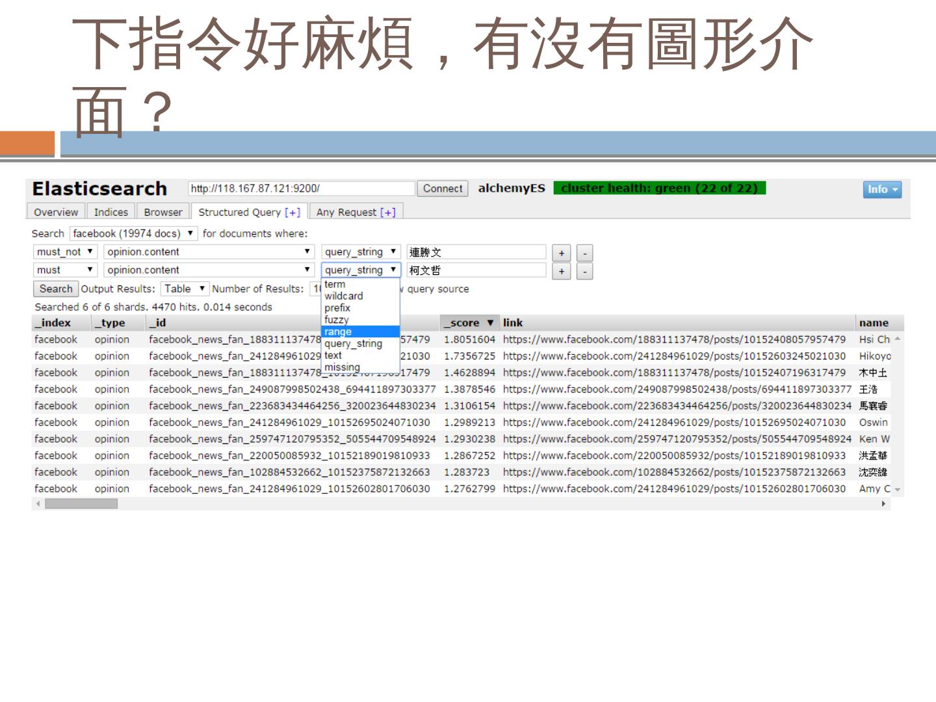Viewport: 936px width, 702px height.
Task: Select the Any Request tab
Action: coord(356,212)
